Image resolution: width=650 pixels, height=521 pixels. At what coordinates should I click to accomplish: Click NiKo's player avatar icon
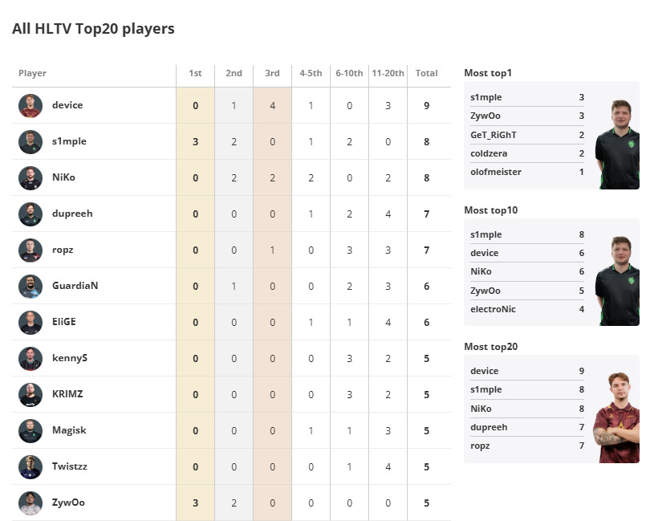click(30, 178)
